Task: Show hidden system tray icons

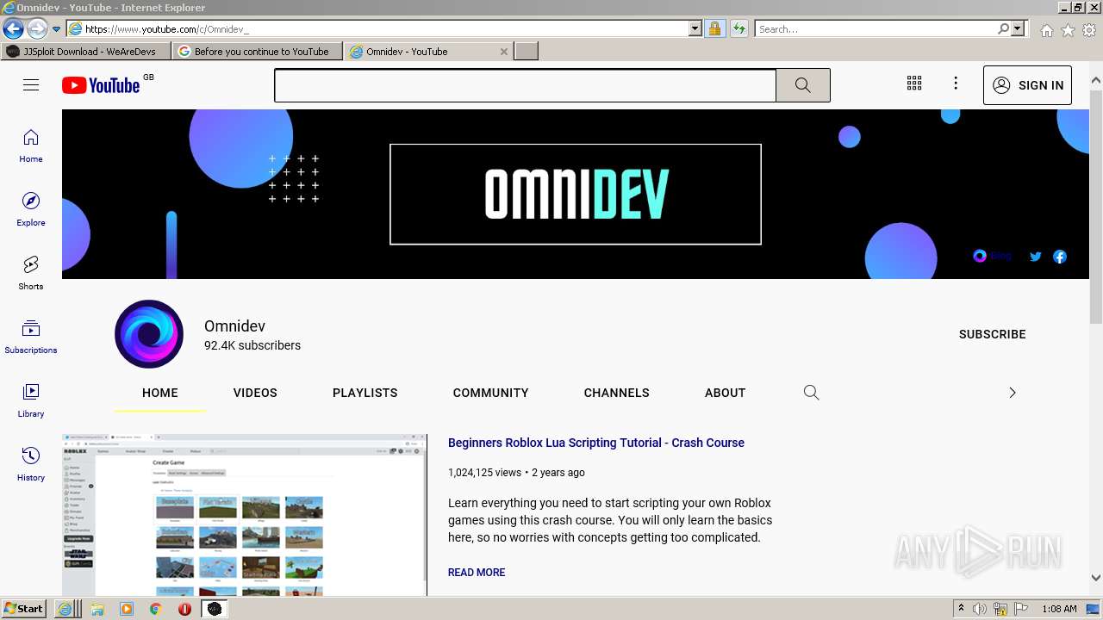Action: tap(962, 609)
